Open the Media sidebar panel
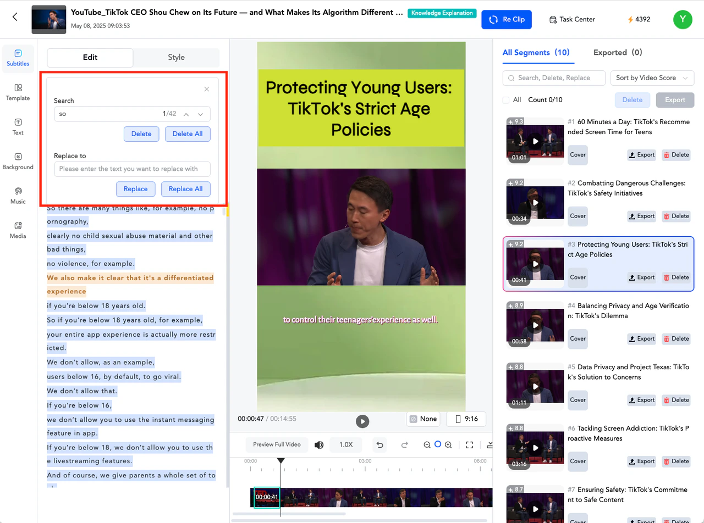The image size is (704, 523). coord(18,230)
